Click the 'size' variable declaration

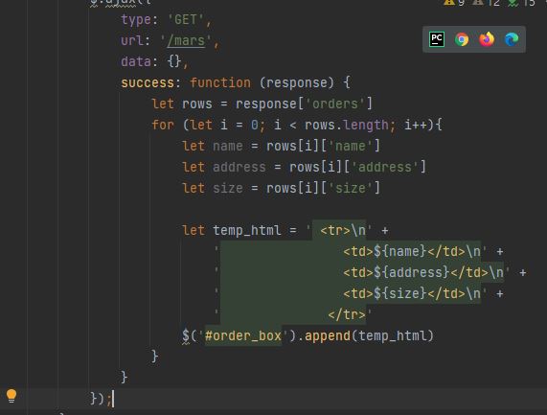pyautogui.click(x=227, y=188)
